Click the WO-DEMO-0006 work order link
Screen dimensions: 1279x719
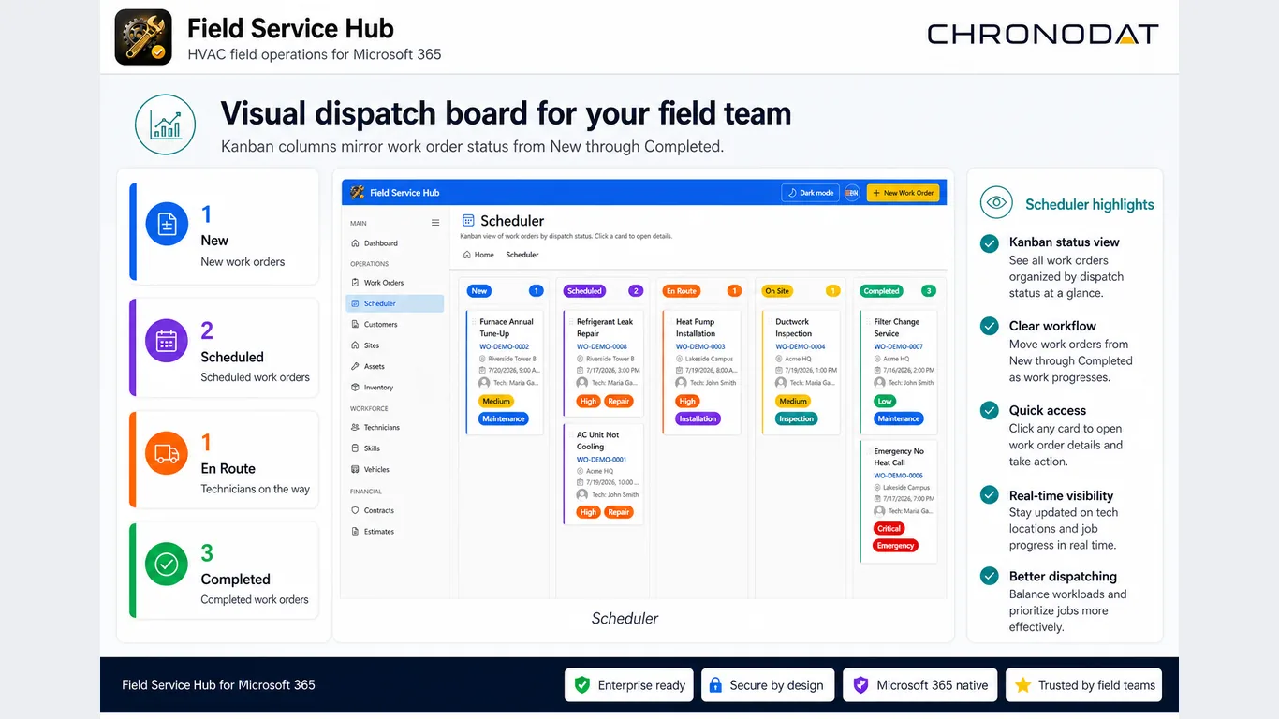(x=898, y=476)
